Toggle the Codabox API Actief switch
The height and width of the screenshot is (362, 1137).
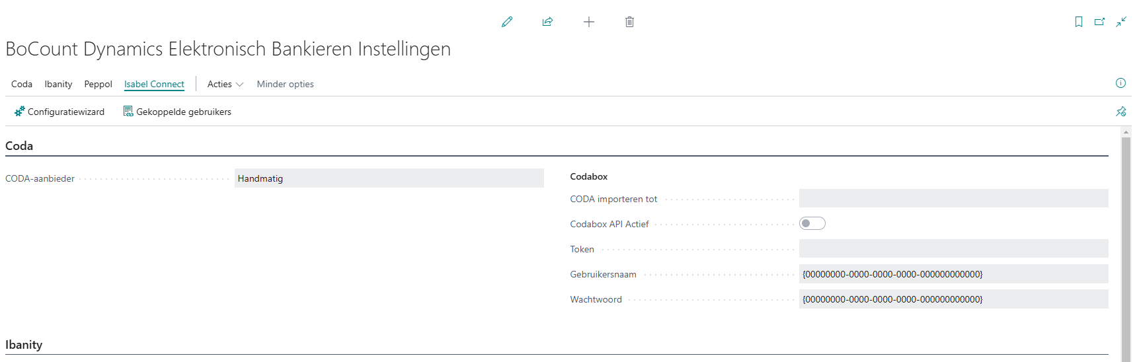pyautogui.click(x=812, y=223)
